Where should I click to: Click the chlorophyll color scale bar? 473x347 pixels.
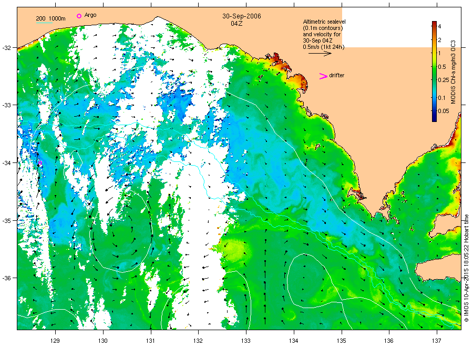pos(434,71)
